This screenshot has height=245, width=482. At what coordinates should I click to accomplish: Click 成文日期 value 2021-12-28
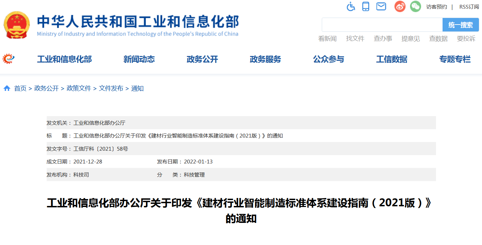pos(88,162)
